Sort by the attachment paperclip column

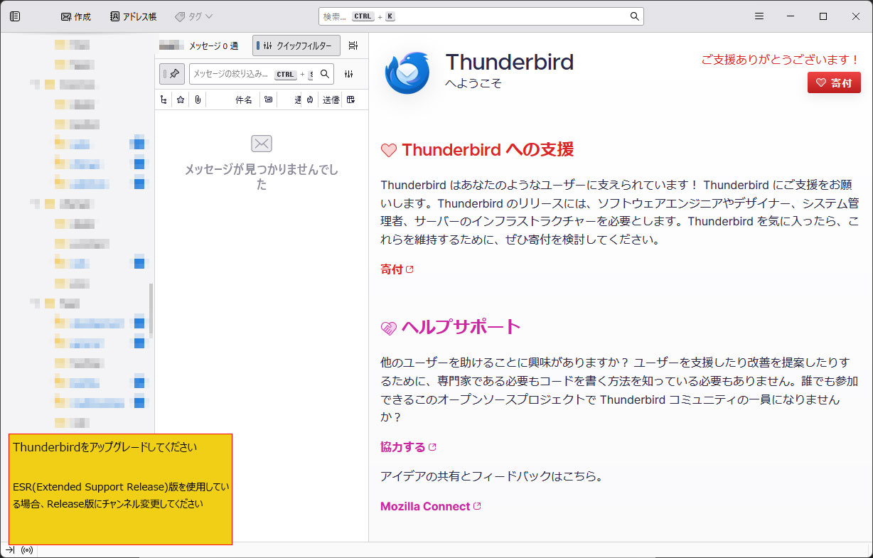point(197,100)
